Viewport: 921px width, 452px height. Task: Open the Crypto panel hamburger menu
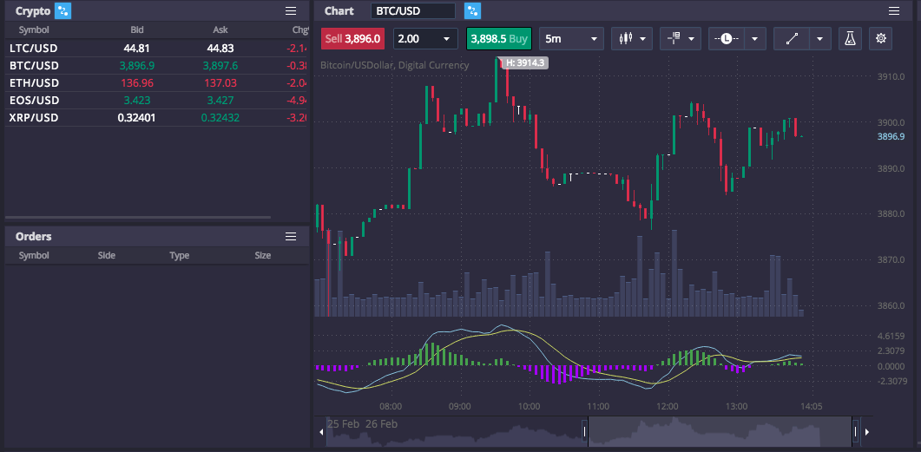click(x=291, y=10)
